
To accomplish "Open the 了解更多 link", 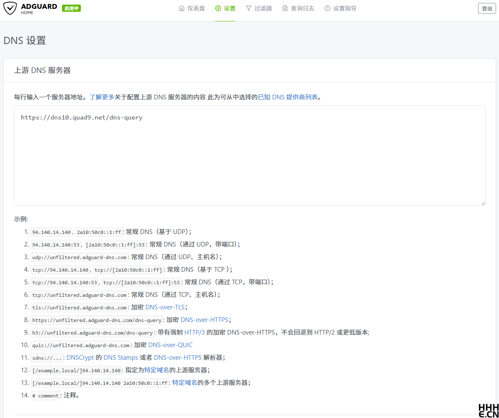I will 102,97.
